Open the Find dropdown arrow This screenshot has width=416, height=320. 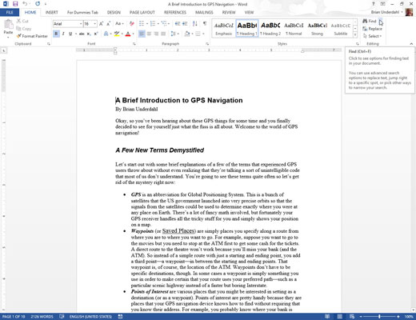[x=380, y=21]
